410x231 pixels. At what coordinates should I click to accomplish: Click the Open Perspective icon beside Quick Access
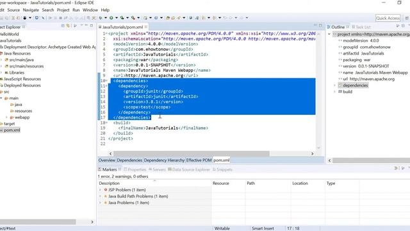(x=407, y=18)
